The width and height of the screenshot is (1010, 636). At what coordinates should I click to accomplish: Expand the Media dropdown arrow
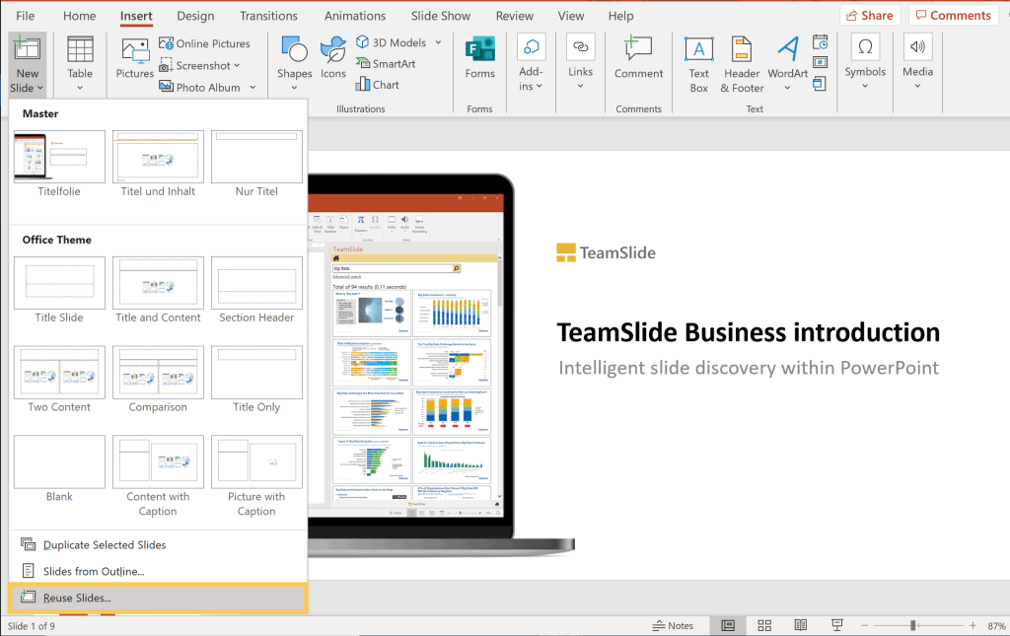[917, 86]
